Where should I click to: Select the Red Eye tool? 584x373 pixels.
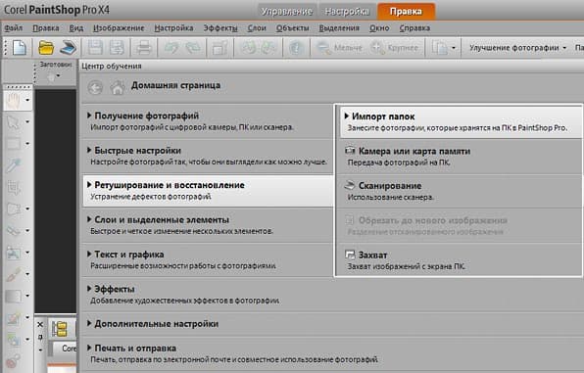tap(14, 231)
